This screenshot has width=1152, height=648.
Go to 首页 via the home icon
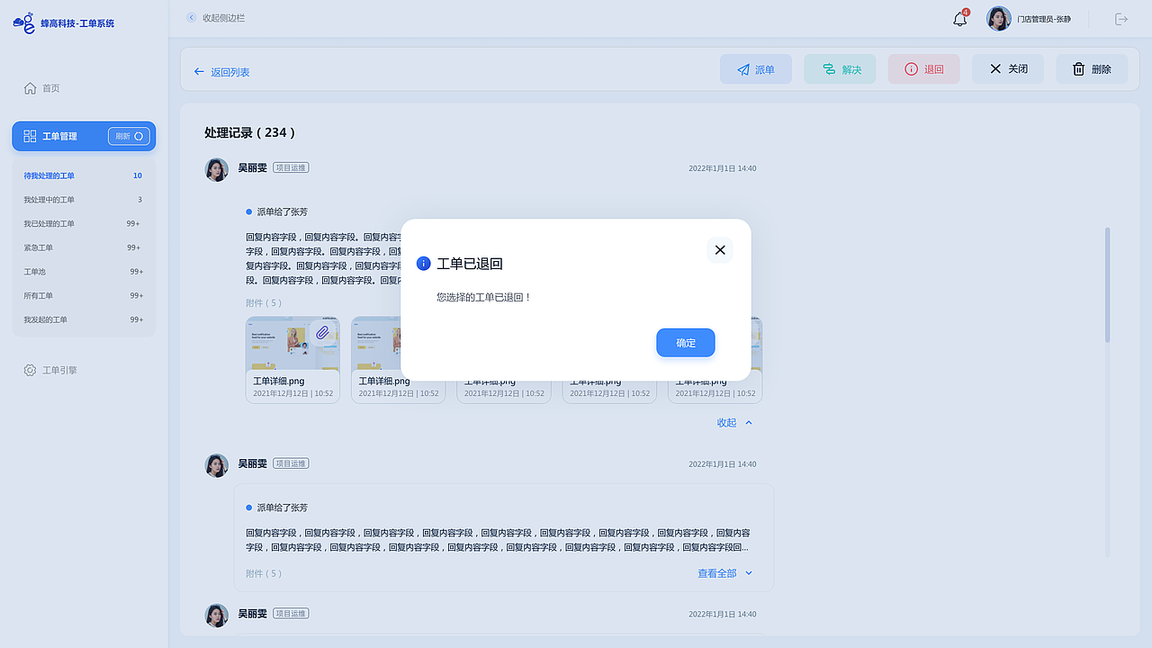(28, 87)
